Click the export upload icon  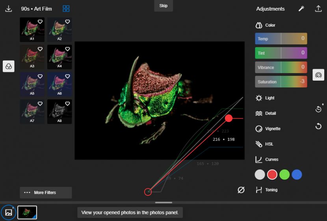click(318, 9)
